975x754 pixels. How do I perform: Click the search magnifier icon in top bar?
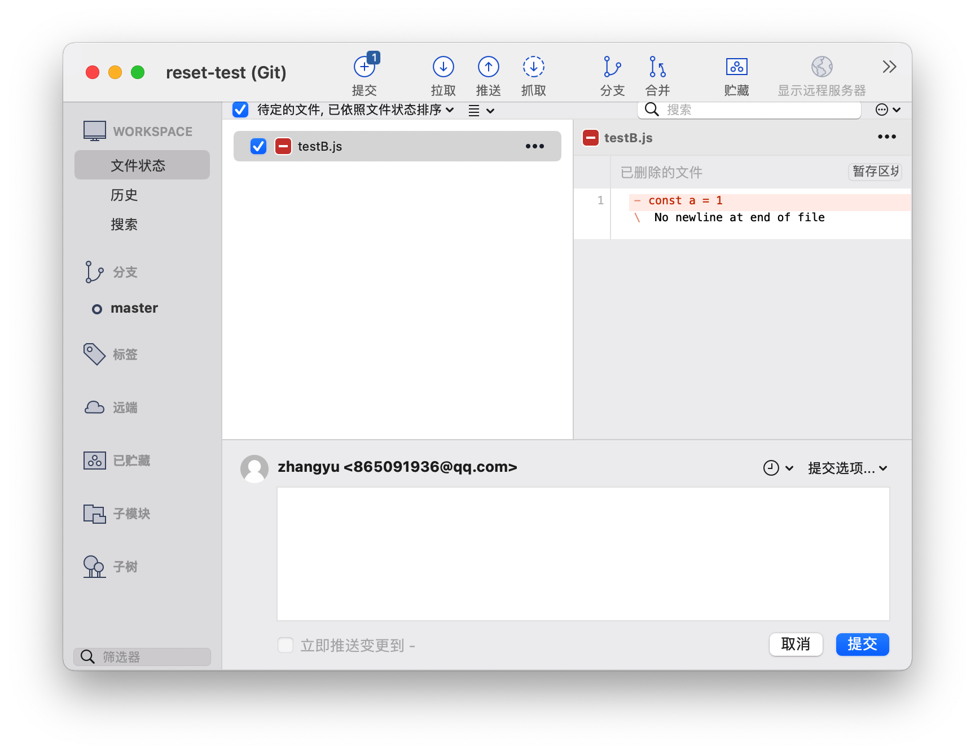point(652,109)
